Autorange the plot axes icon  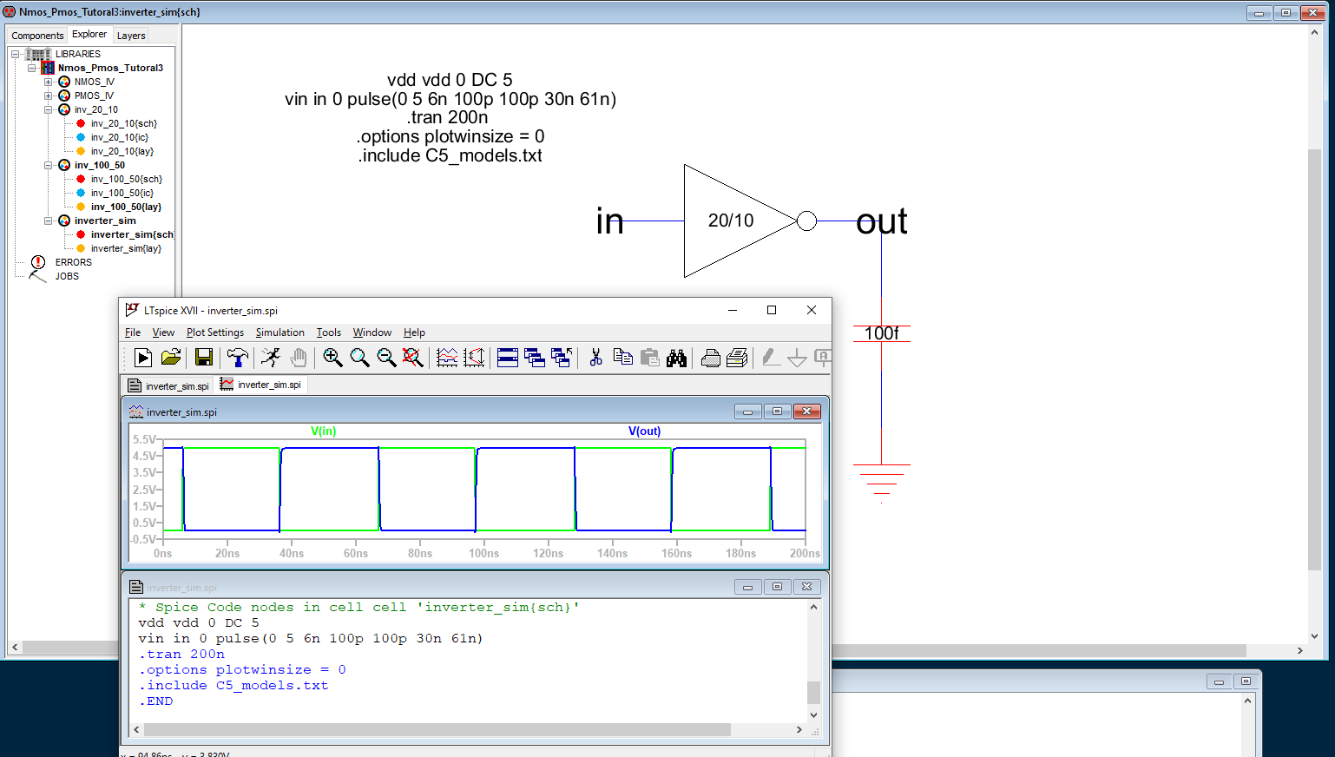pyautogui.click(x=474, y=358)
